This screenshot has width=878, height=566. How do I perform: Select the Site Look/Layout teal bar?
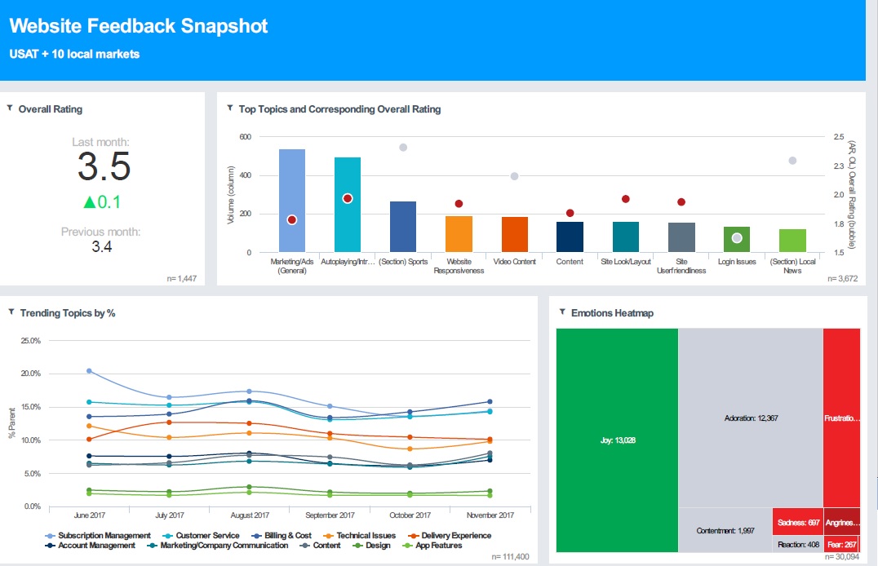626,237
